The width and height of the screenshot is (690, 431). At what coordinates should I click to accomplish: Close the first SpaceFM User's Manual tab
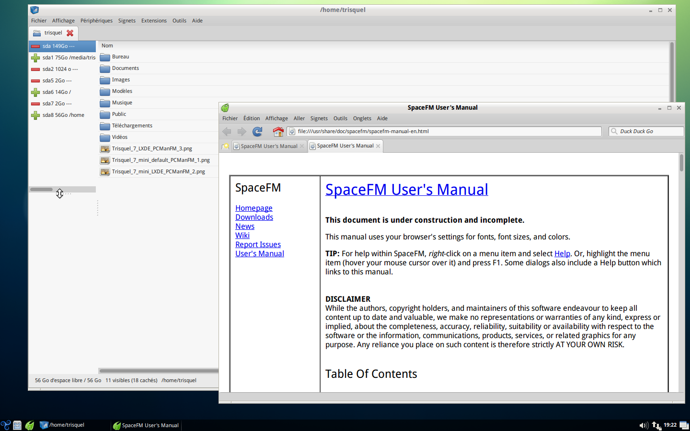[x=302, y=146]
